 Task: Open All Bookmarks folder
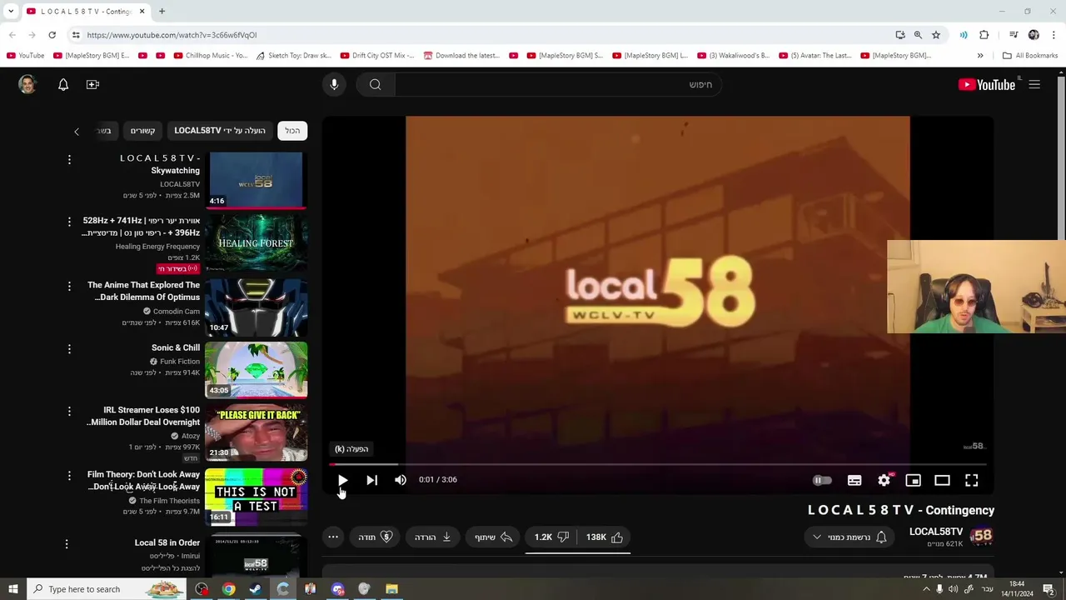tap(1030, 56)
